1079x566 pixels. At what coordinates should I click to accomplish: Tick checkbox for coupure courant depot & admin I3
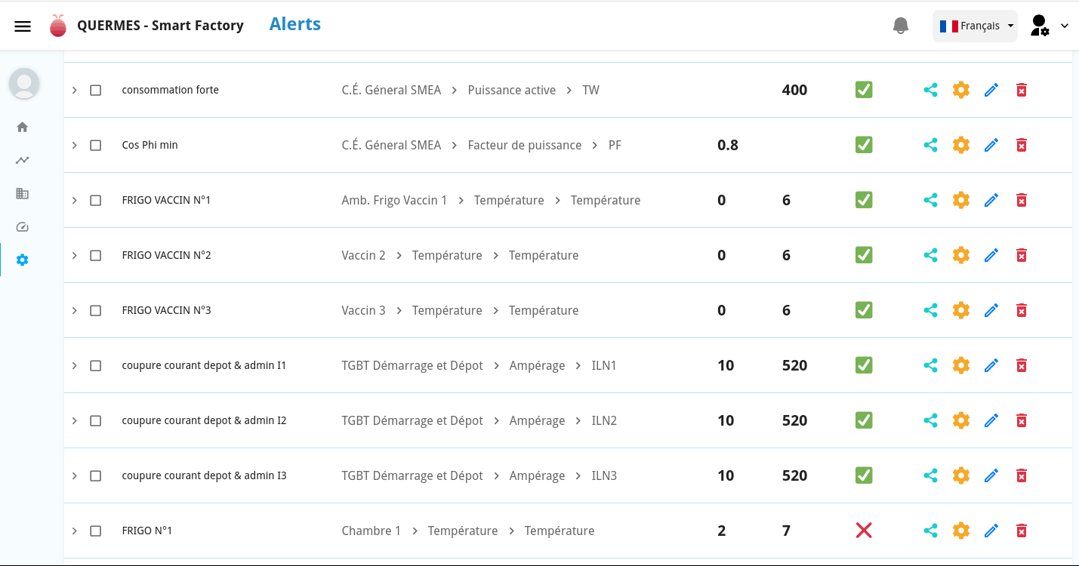point(96,475)
